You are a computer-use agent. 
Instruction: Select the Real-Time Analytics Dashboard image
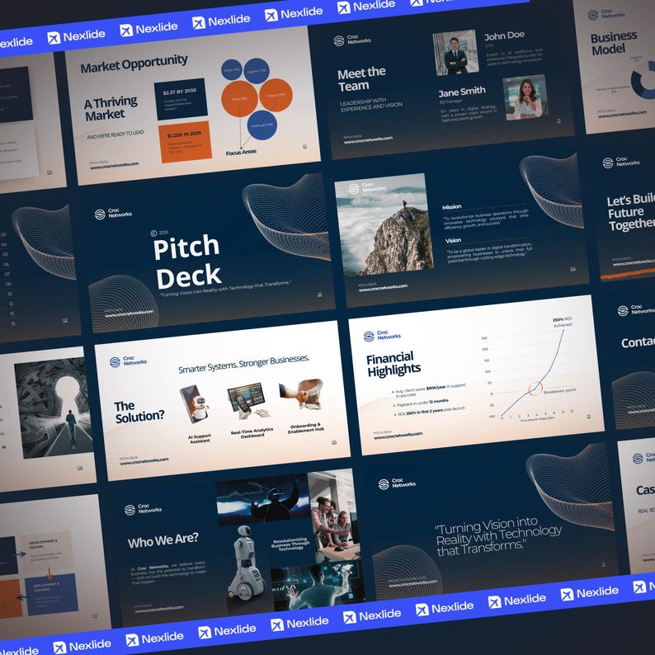click(x=248, y=400)
